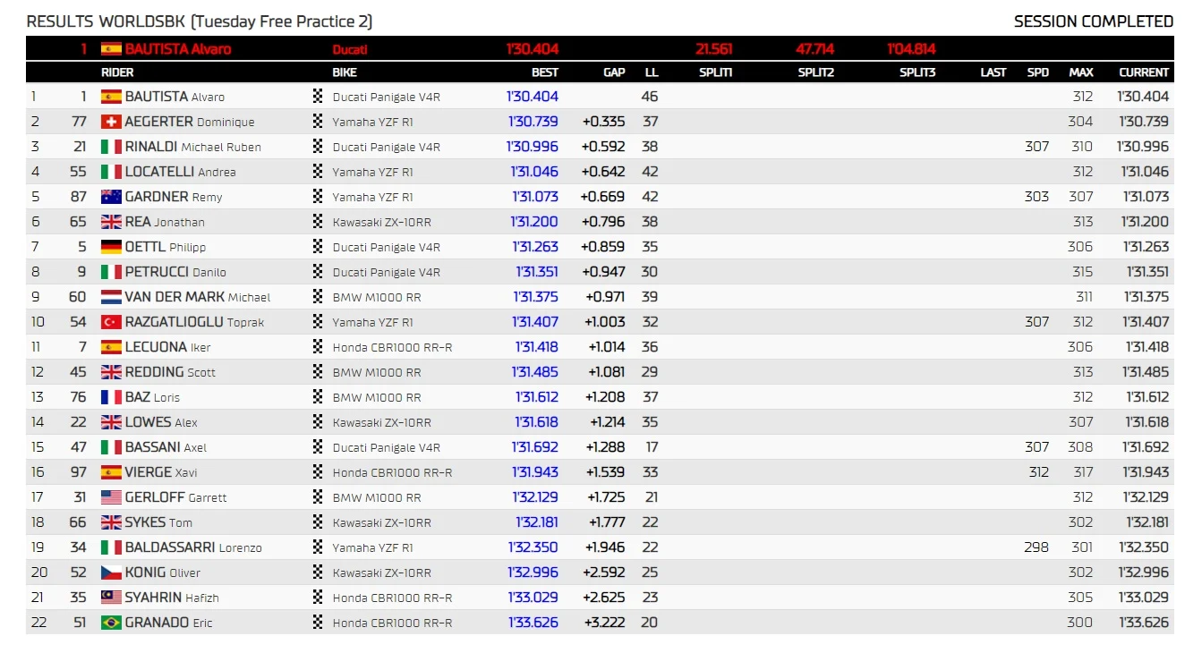
Task: Click the SPLIT1 column header
Action: (716, 72)
